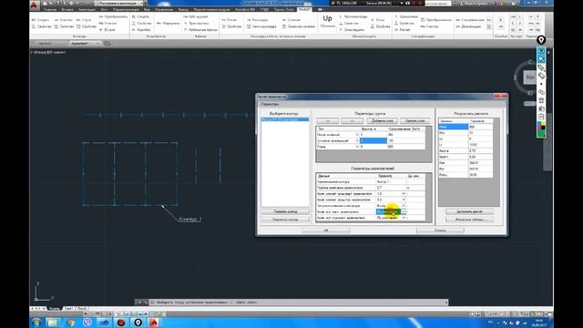Open the workspace dropdown Рисование и аннотации
This screenshot has width=583, height=328.
[119, 4]
